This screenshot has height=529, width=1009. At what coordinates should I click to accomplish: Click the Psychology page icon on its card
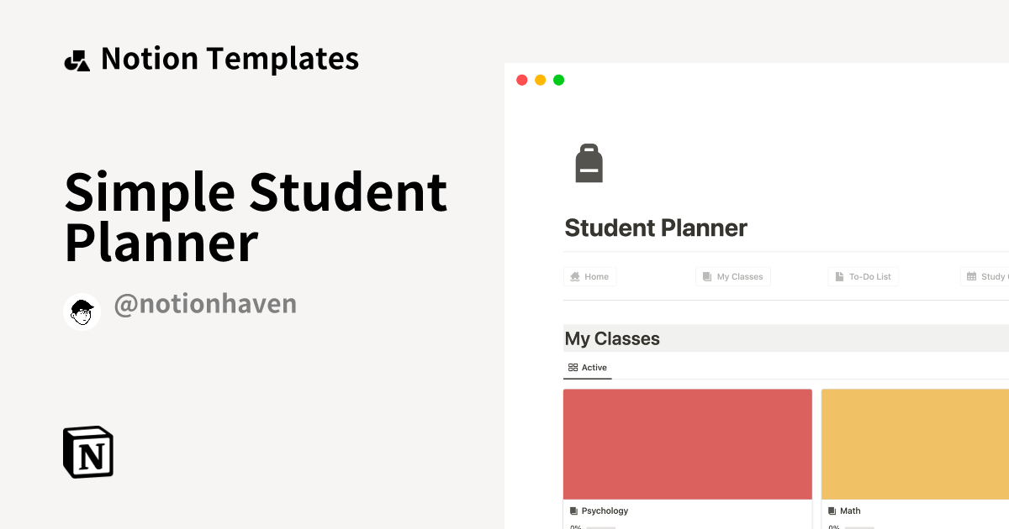coord(574,511)
